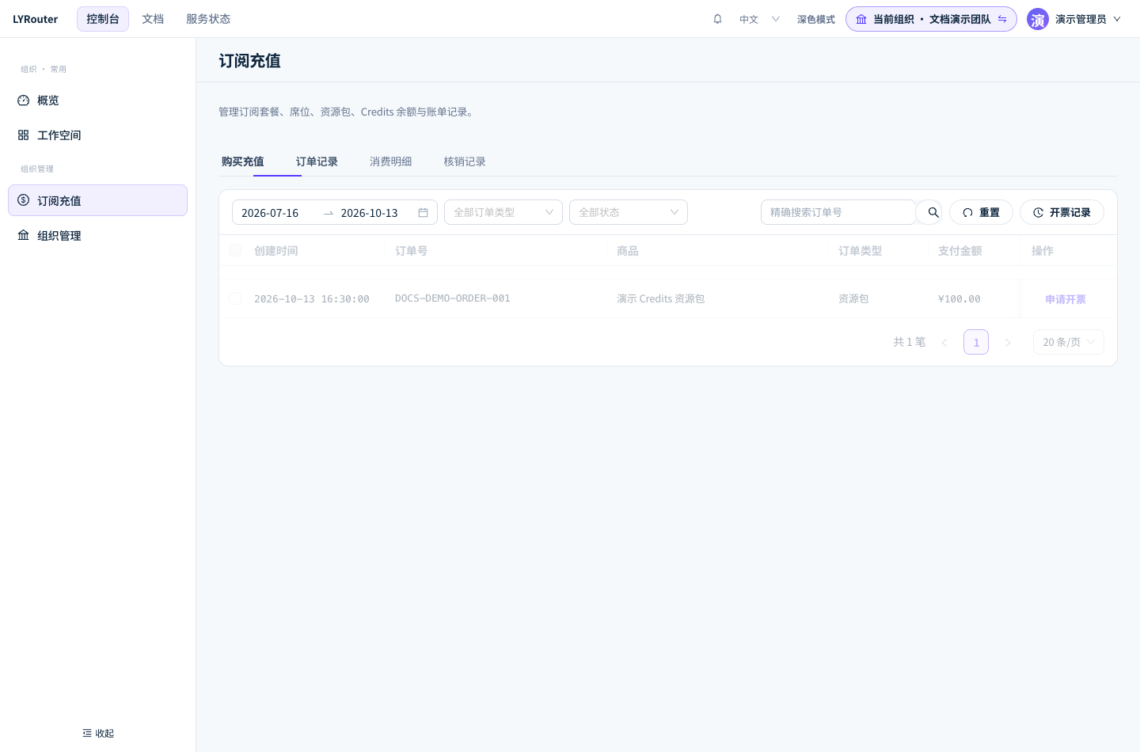Screen dimensions: 1140x752
Task: Click the 支付金额 column header
Action: click(960, 251)
